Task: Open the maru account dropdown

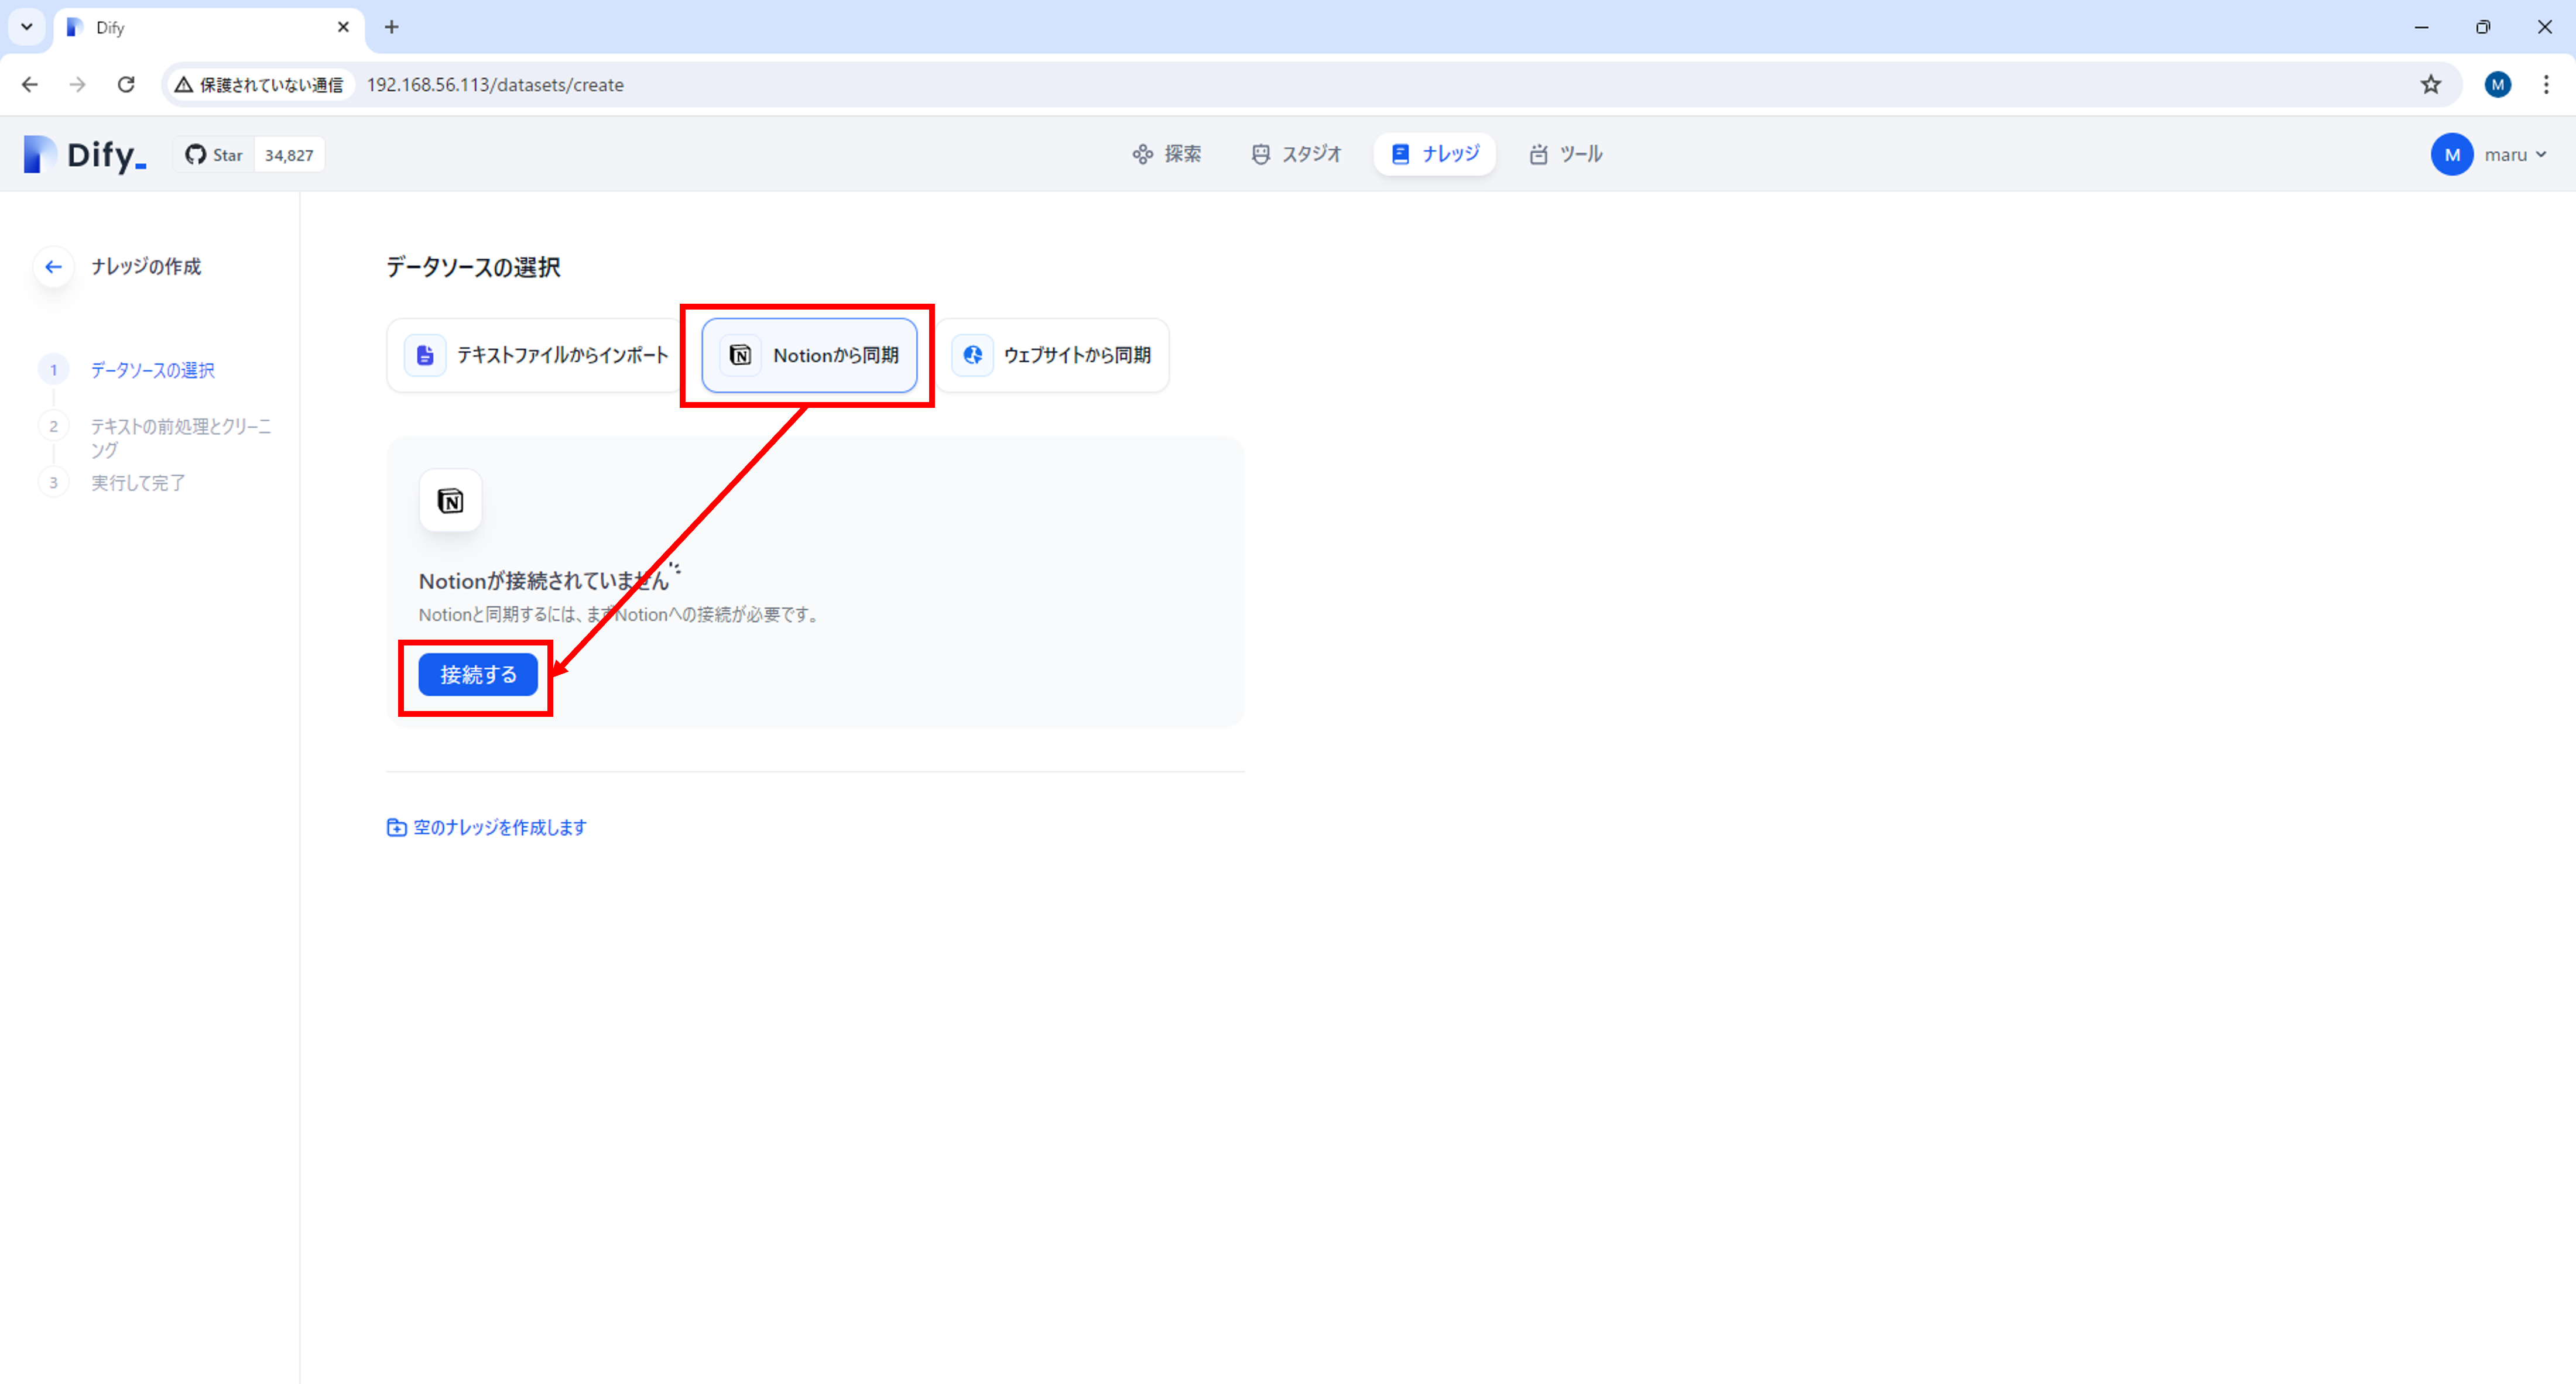Action: 2490,155
